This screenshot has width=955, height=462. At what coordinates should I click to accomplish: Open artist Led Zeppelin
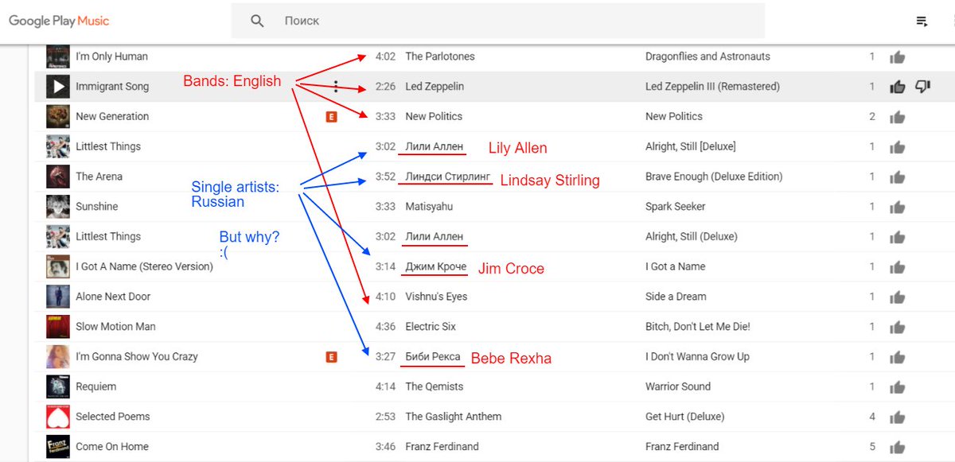[x=435, y=87]
